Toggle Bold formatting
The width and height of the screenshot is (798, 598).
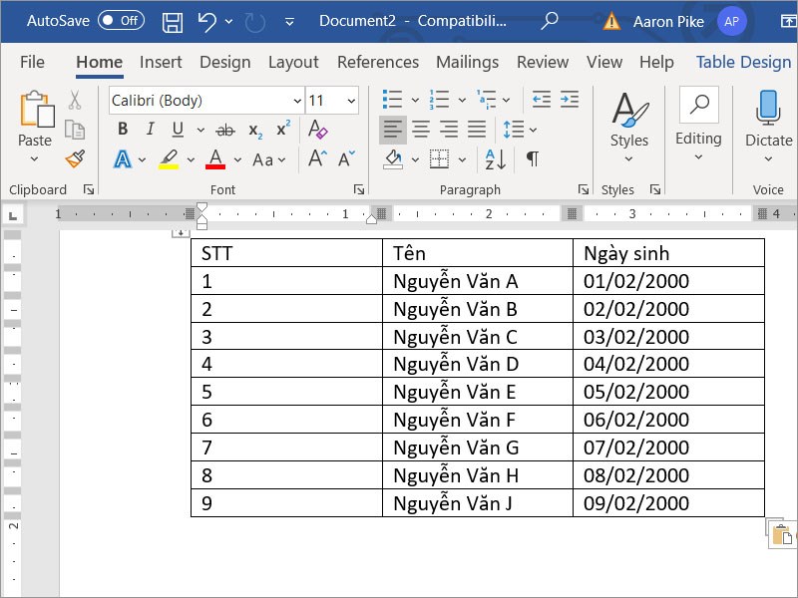123,130
